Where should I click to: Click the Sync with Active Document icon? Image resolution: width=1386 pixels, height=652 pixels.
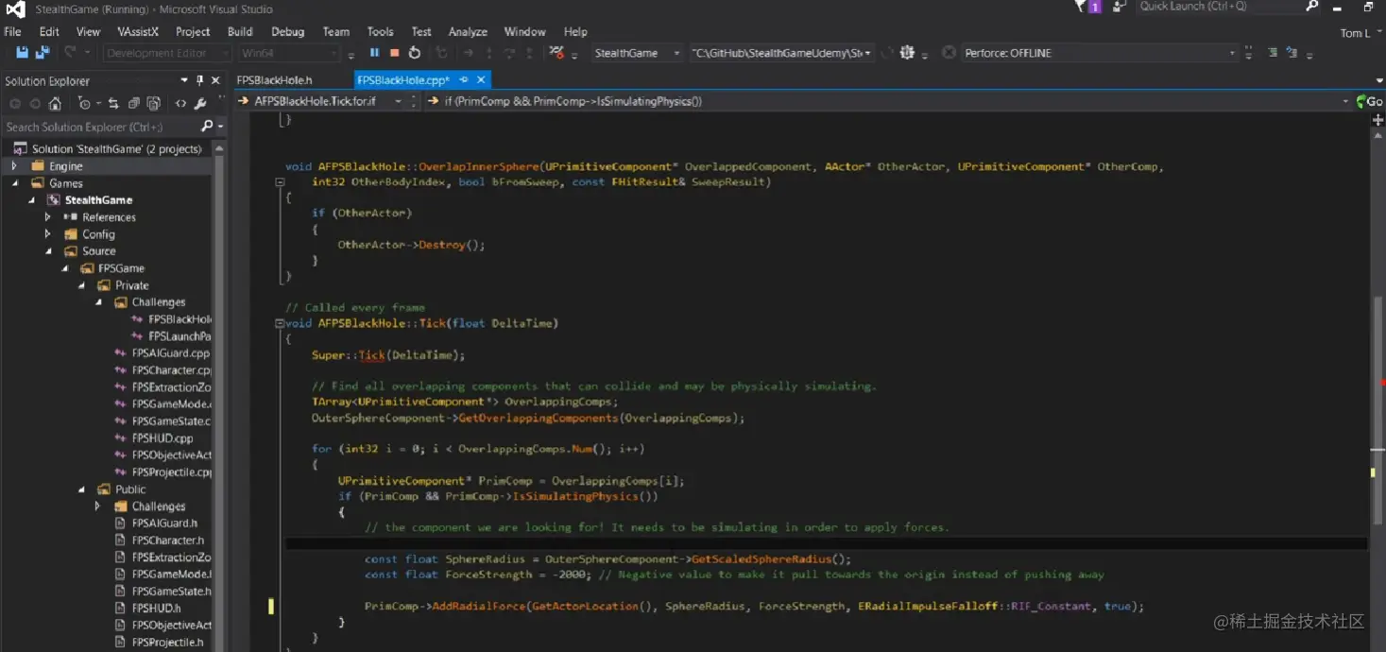pyautogui.click(x=113, y=103)
